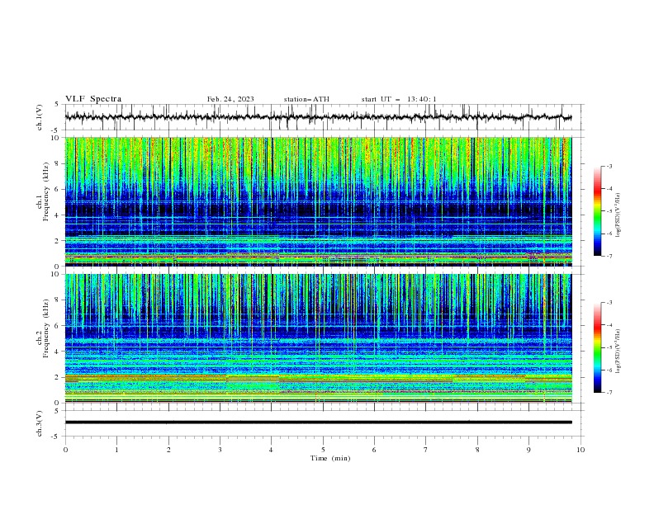Screen dimensions: 654x505
Task: Click inside the ch.1 spectrogram panel
Action: [318, 201]
